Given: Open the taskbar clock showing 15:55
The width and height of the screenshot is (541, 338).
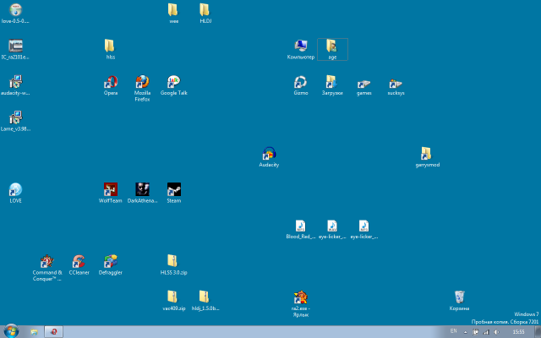Looking at the screenshot, I should (x=518, y=332).
